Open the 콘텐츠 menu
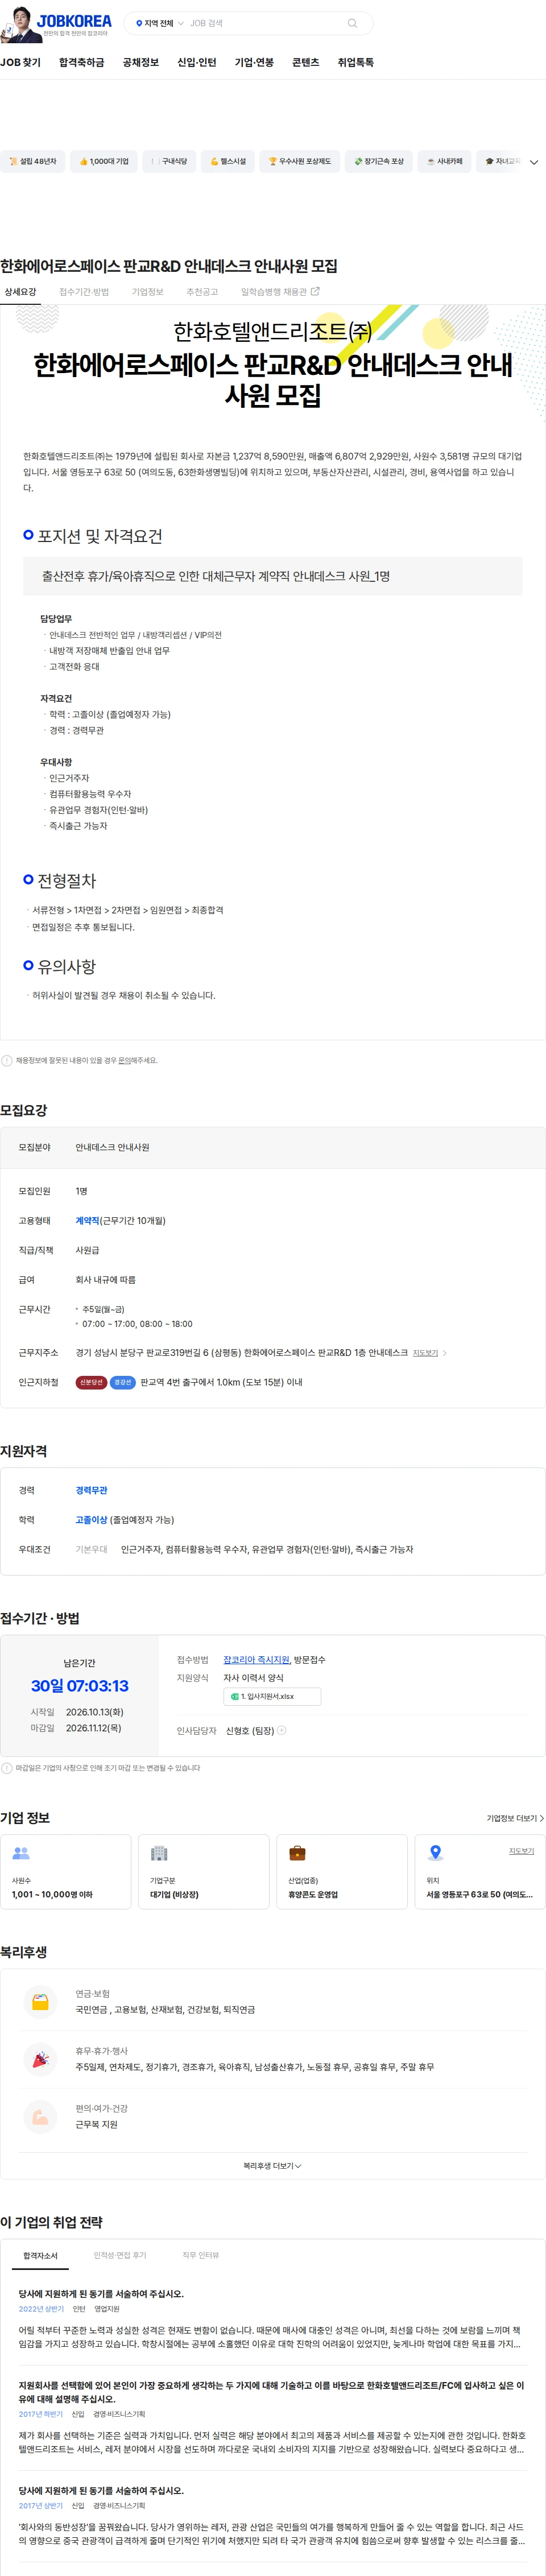 coord(306,62)
